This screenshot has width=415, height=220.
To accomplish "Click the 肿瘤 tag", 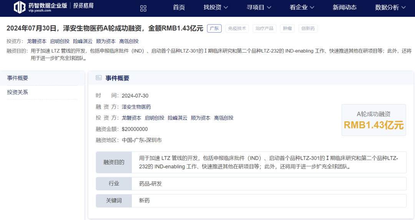I will tap(287, 28).
